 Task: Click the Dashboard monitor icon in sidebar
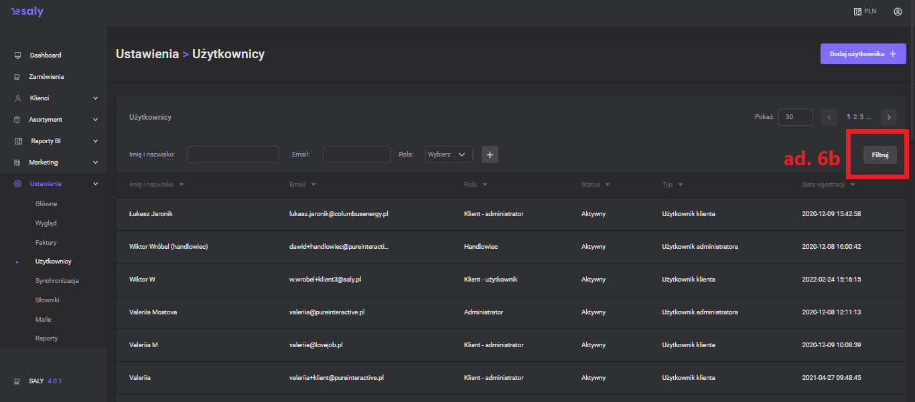pos(17,56)
